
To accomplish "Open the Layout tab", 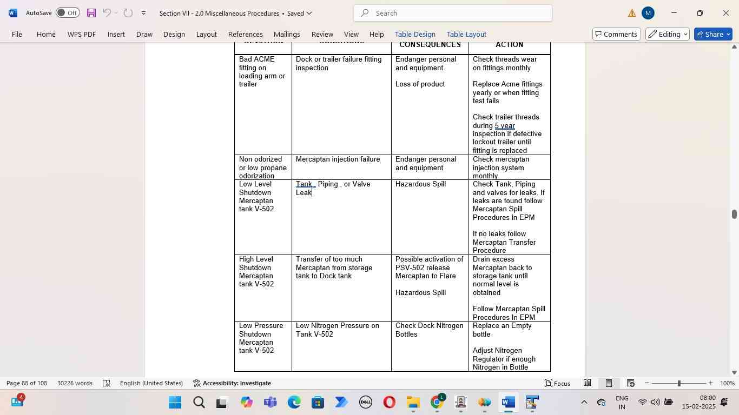I will [207, 34].
